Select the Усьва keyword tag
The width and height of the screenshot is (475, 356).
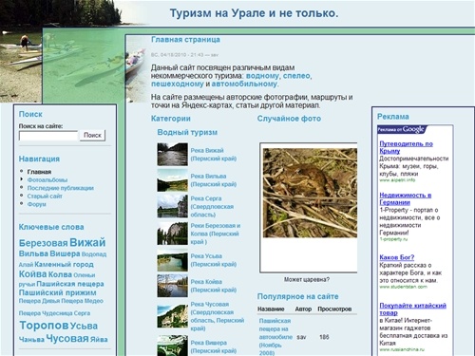click(x=84, y=326)
